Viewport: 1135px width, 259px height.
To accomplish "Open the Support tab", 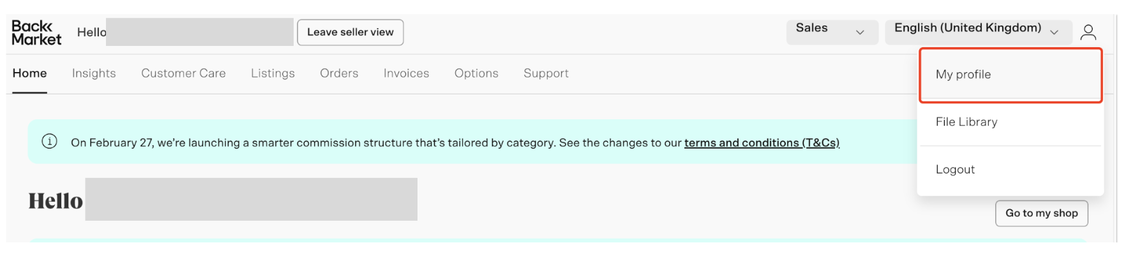I will click(x=546, y=73).
